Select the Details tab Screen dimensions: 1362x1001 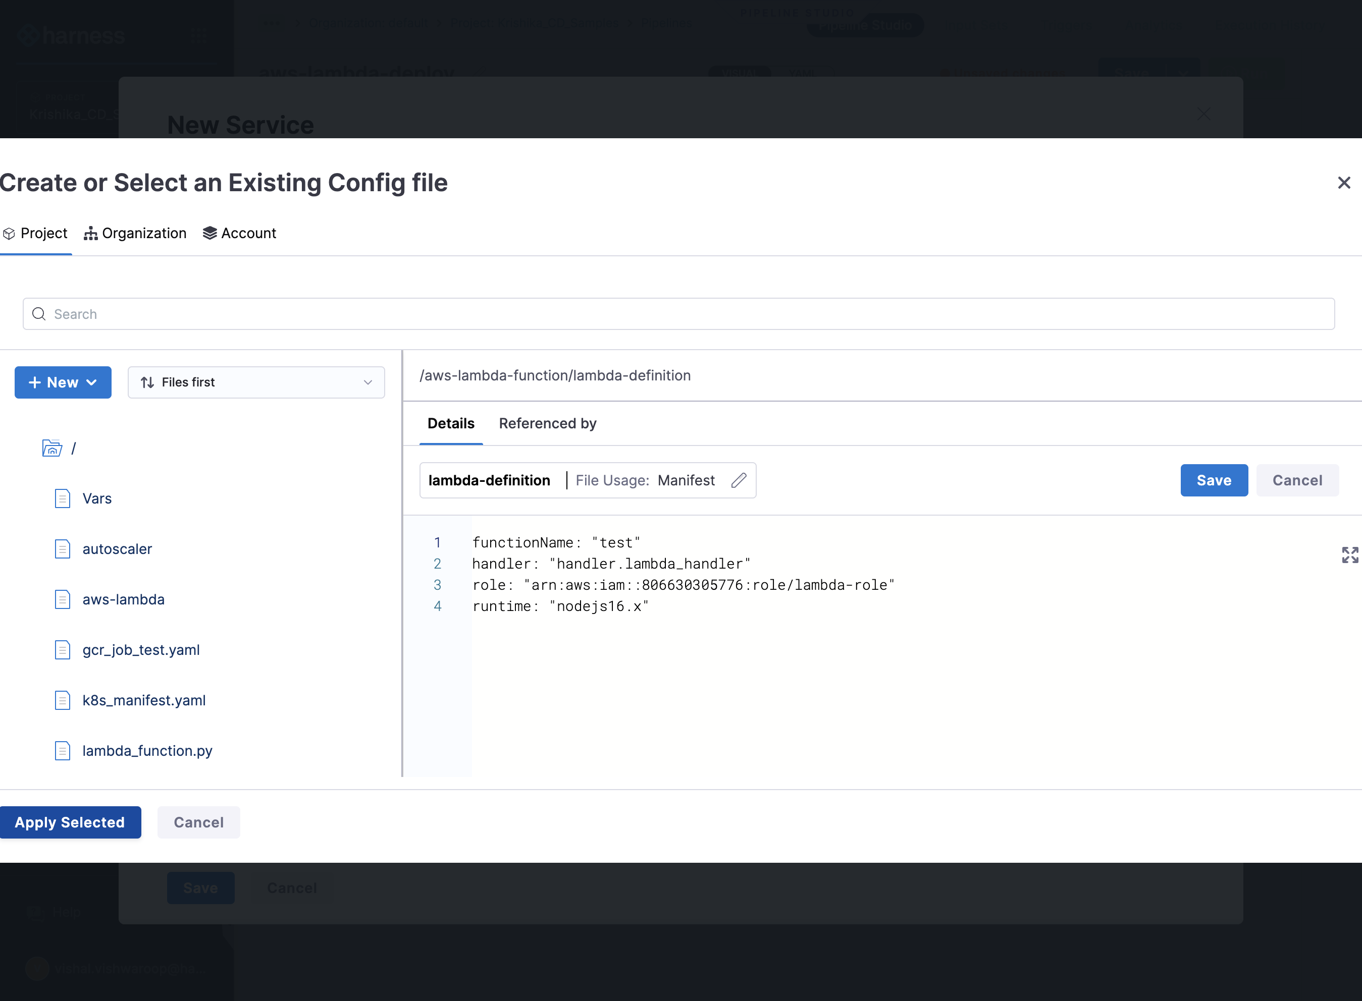pos(451,423)
